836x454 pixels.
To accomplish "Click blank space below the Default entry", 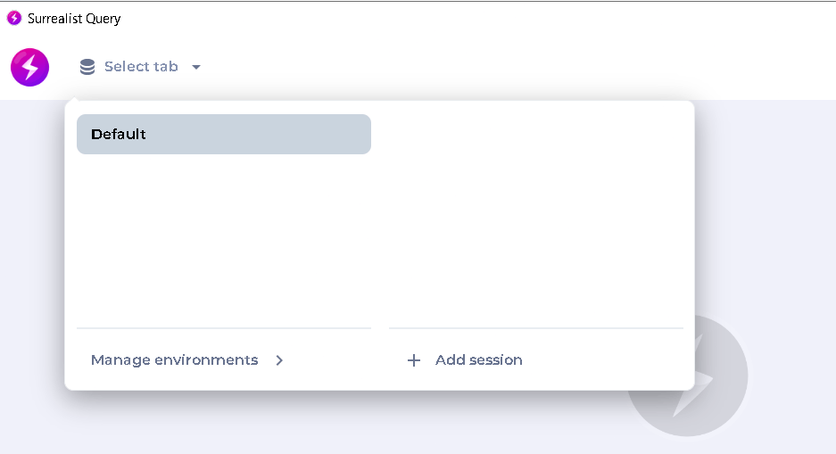I will click(224, 240).
